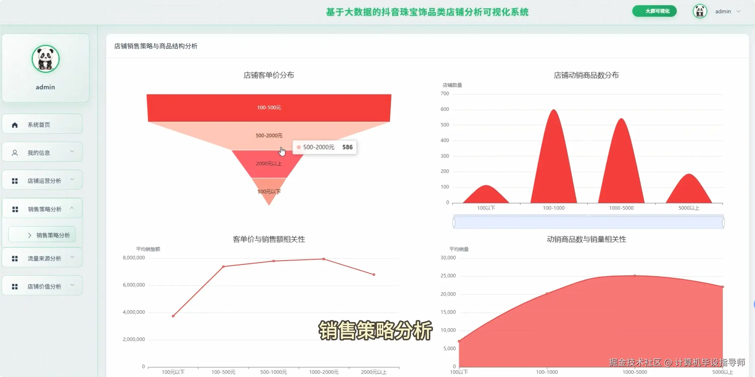Select 销售策略分析 submenu entry

42,235
